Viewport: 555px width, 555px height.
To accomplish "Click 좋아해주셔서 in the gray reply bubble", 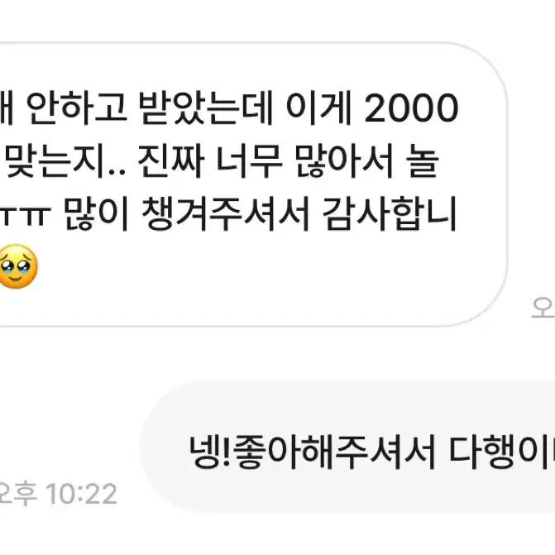I will (334, 452).
